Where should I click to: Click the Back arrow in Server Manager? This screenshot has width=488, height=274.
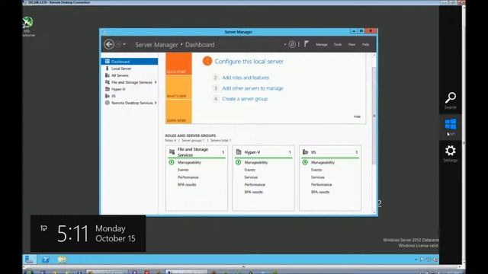tap(109, 44)
